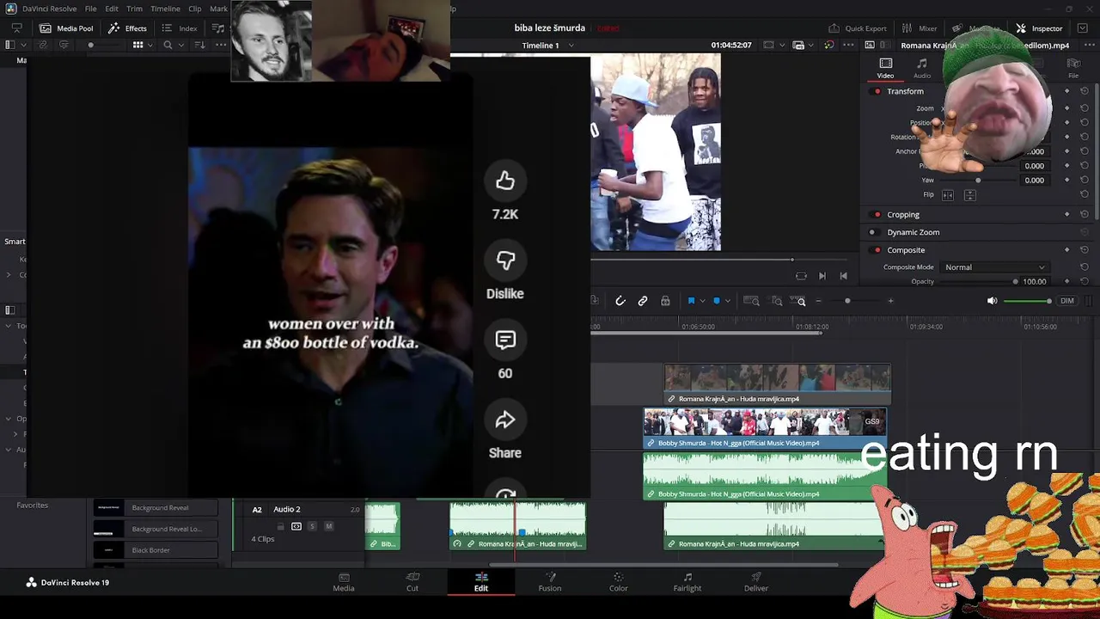Click the Share arrow icon

click(x=505, y=420)
